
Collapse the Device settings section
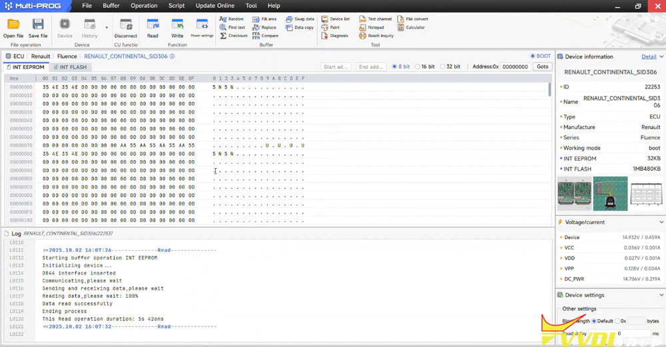click(661, 295)
